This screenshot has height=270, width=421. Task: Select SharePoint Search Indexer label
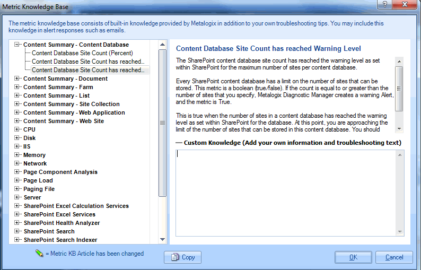(x=60, y=240)
